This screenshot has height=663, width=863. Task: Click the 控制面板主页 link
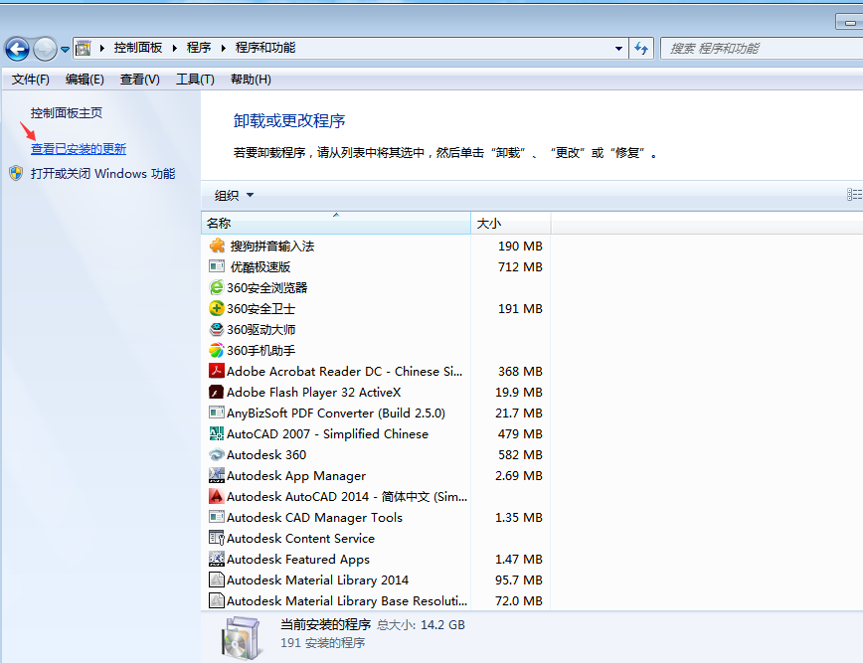coord(67,112)
